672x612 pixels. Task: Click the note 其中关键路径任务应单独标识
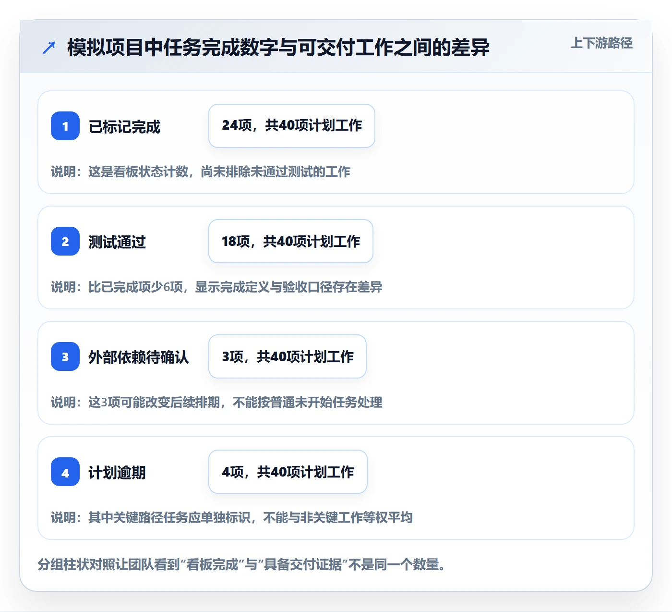pyautogui.click(x=232, y=518)
